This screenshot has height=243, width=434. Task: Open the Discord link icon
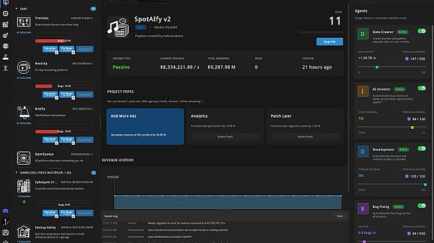[x=5, y=211]
